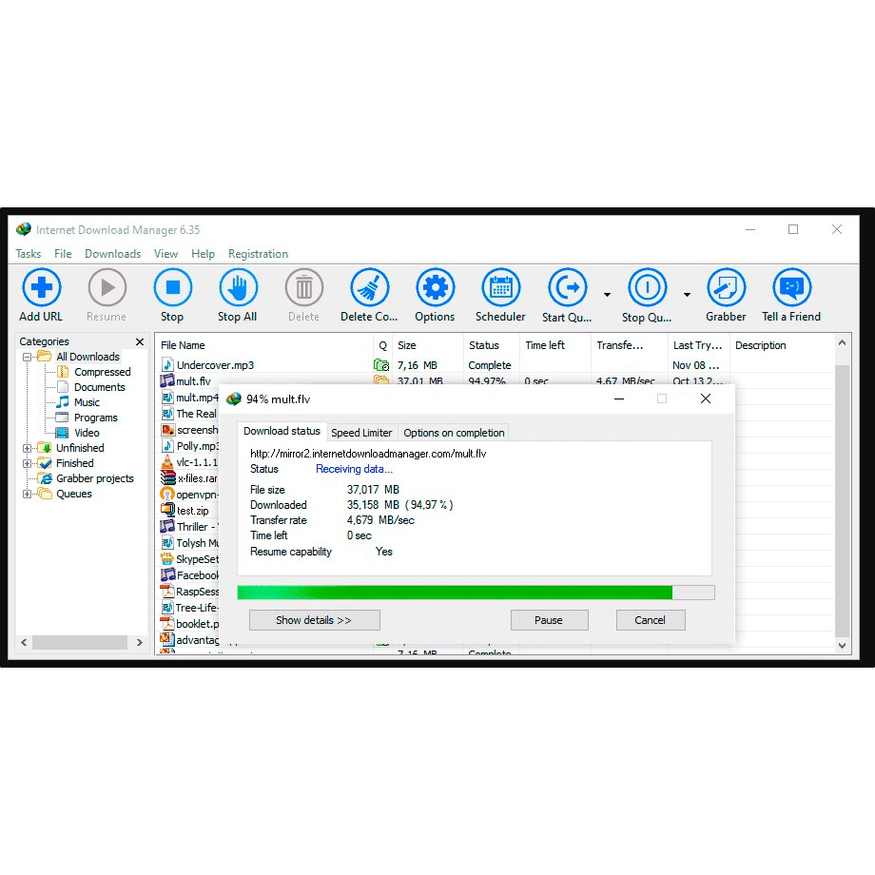Open the View menu
This screenshot has height=875, width=875.
(165, 254)
